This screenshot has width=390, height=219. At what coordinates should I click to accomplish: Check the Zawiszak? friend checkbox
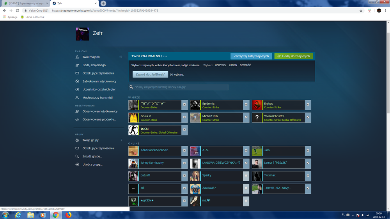(x=246, y=188)
